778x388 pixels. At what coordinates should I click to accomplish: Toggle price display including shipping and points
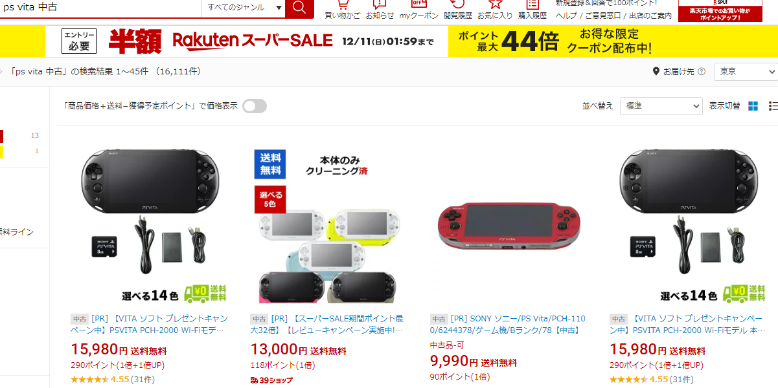point(255,106)
